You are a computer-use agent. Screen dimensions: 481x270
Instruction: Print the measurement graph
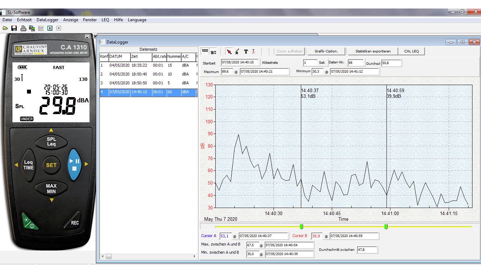click(x=23, y=28)
